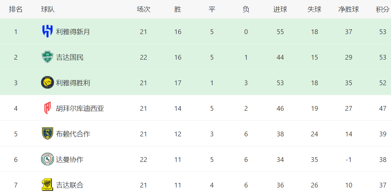Image resolution: width=391 pixels, height=196 pixels.
Task: Select the 达曼协作 team name
Action: pos(70,160)
